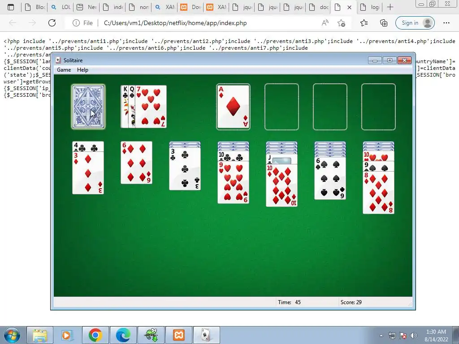This screenshot has width=459, height=344.
Task: Select the 9 of hearts card
Action: tap(233, 182)
